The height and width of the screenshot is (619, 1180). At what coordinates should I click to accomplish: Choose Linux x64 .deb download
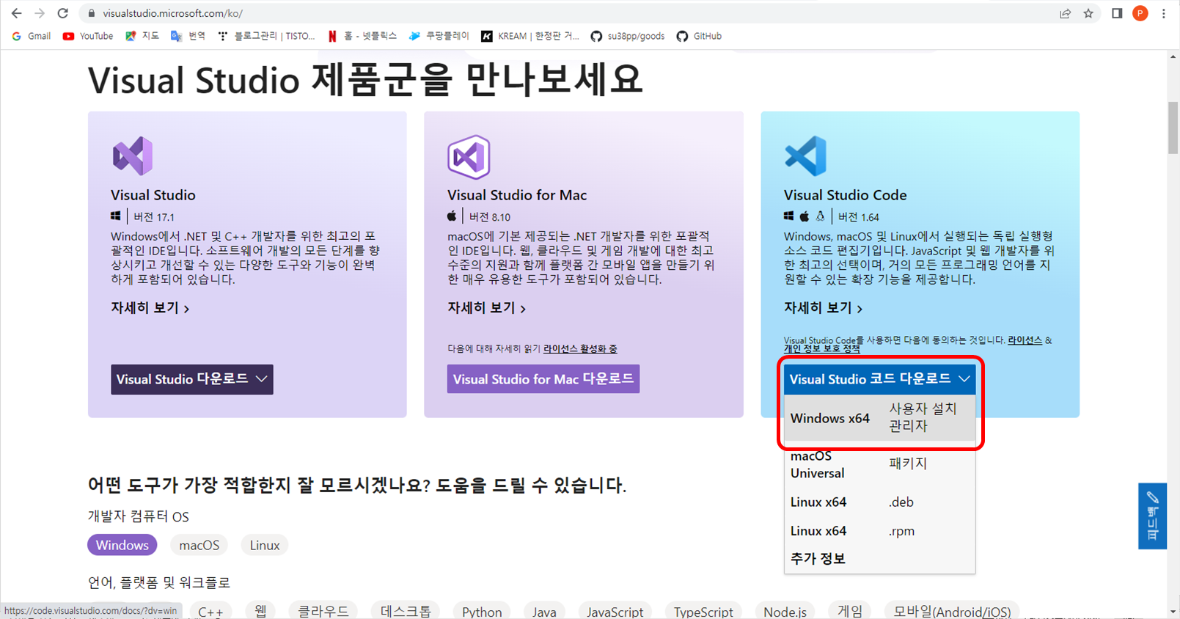point(880,502)
